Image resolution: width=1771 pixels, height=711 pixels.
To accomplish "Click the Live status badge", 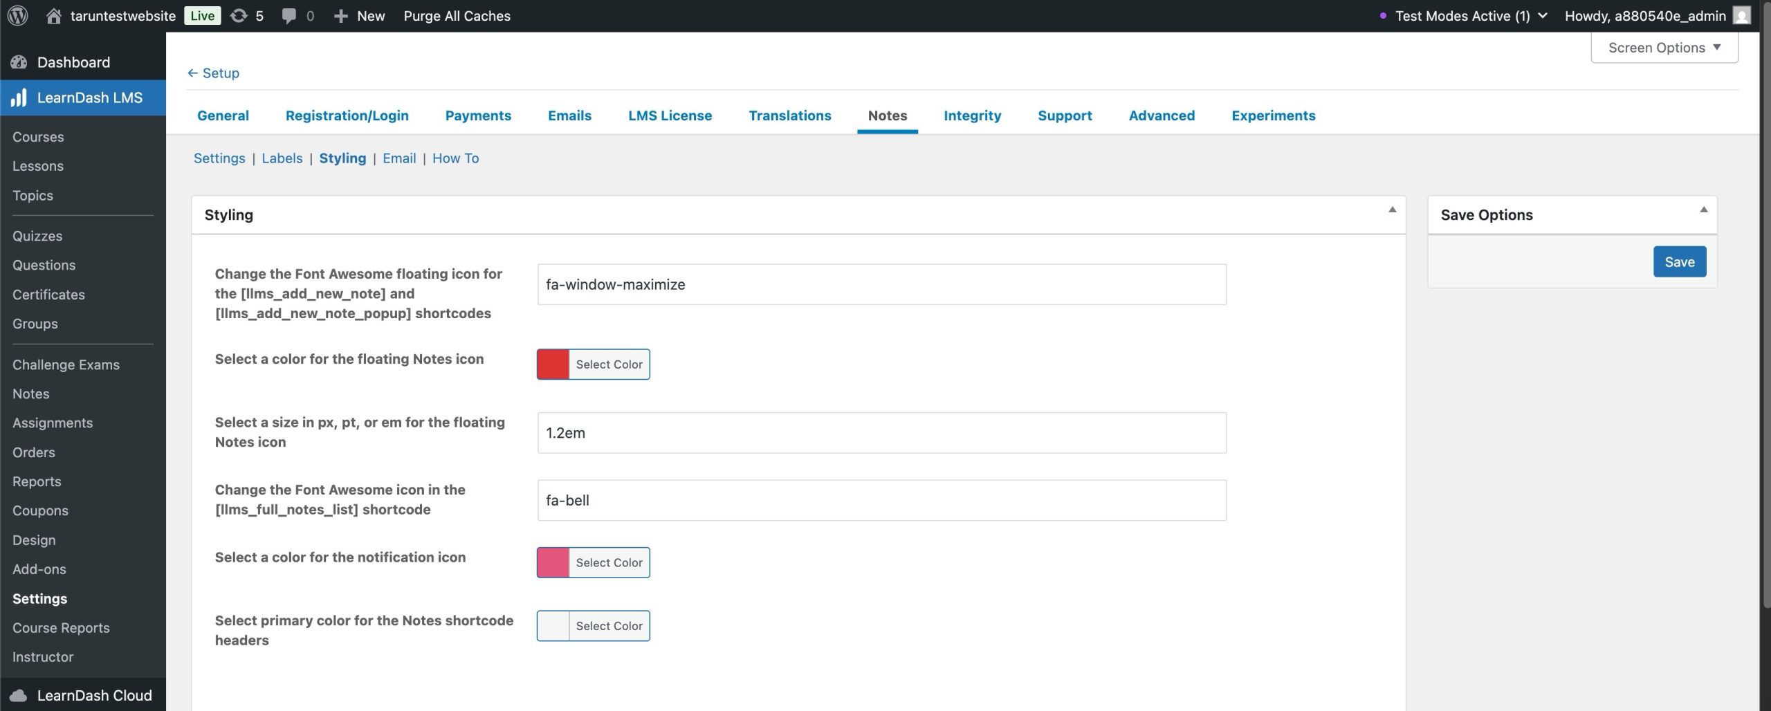I will (202, 15).
